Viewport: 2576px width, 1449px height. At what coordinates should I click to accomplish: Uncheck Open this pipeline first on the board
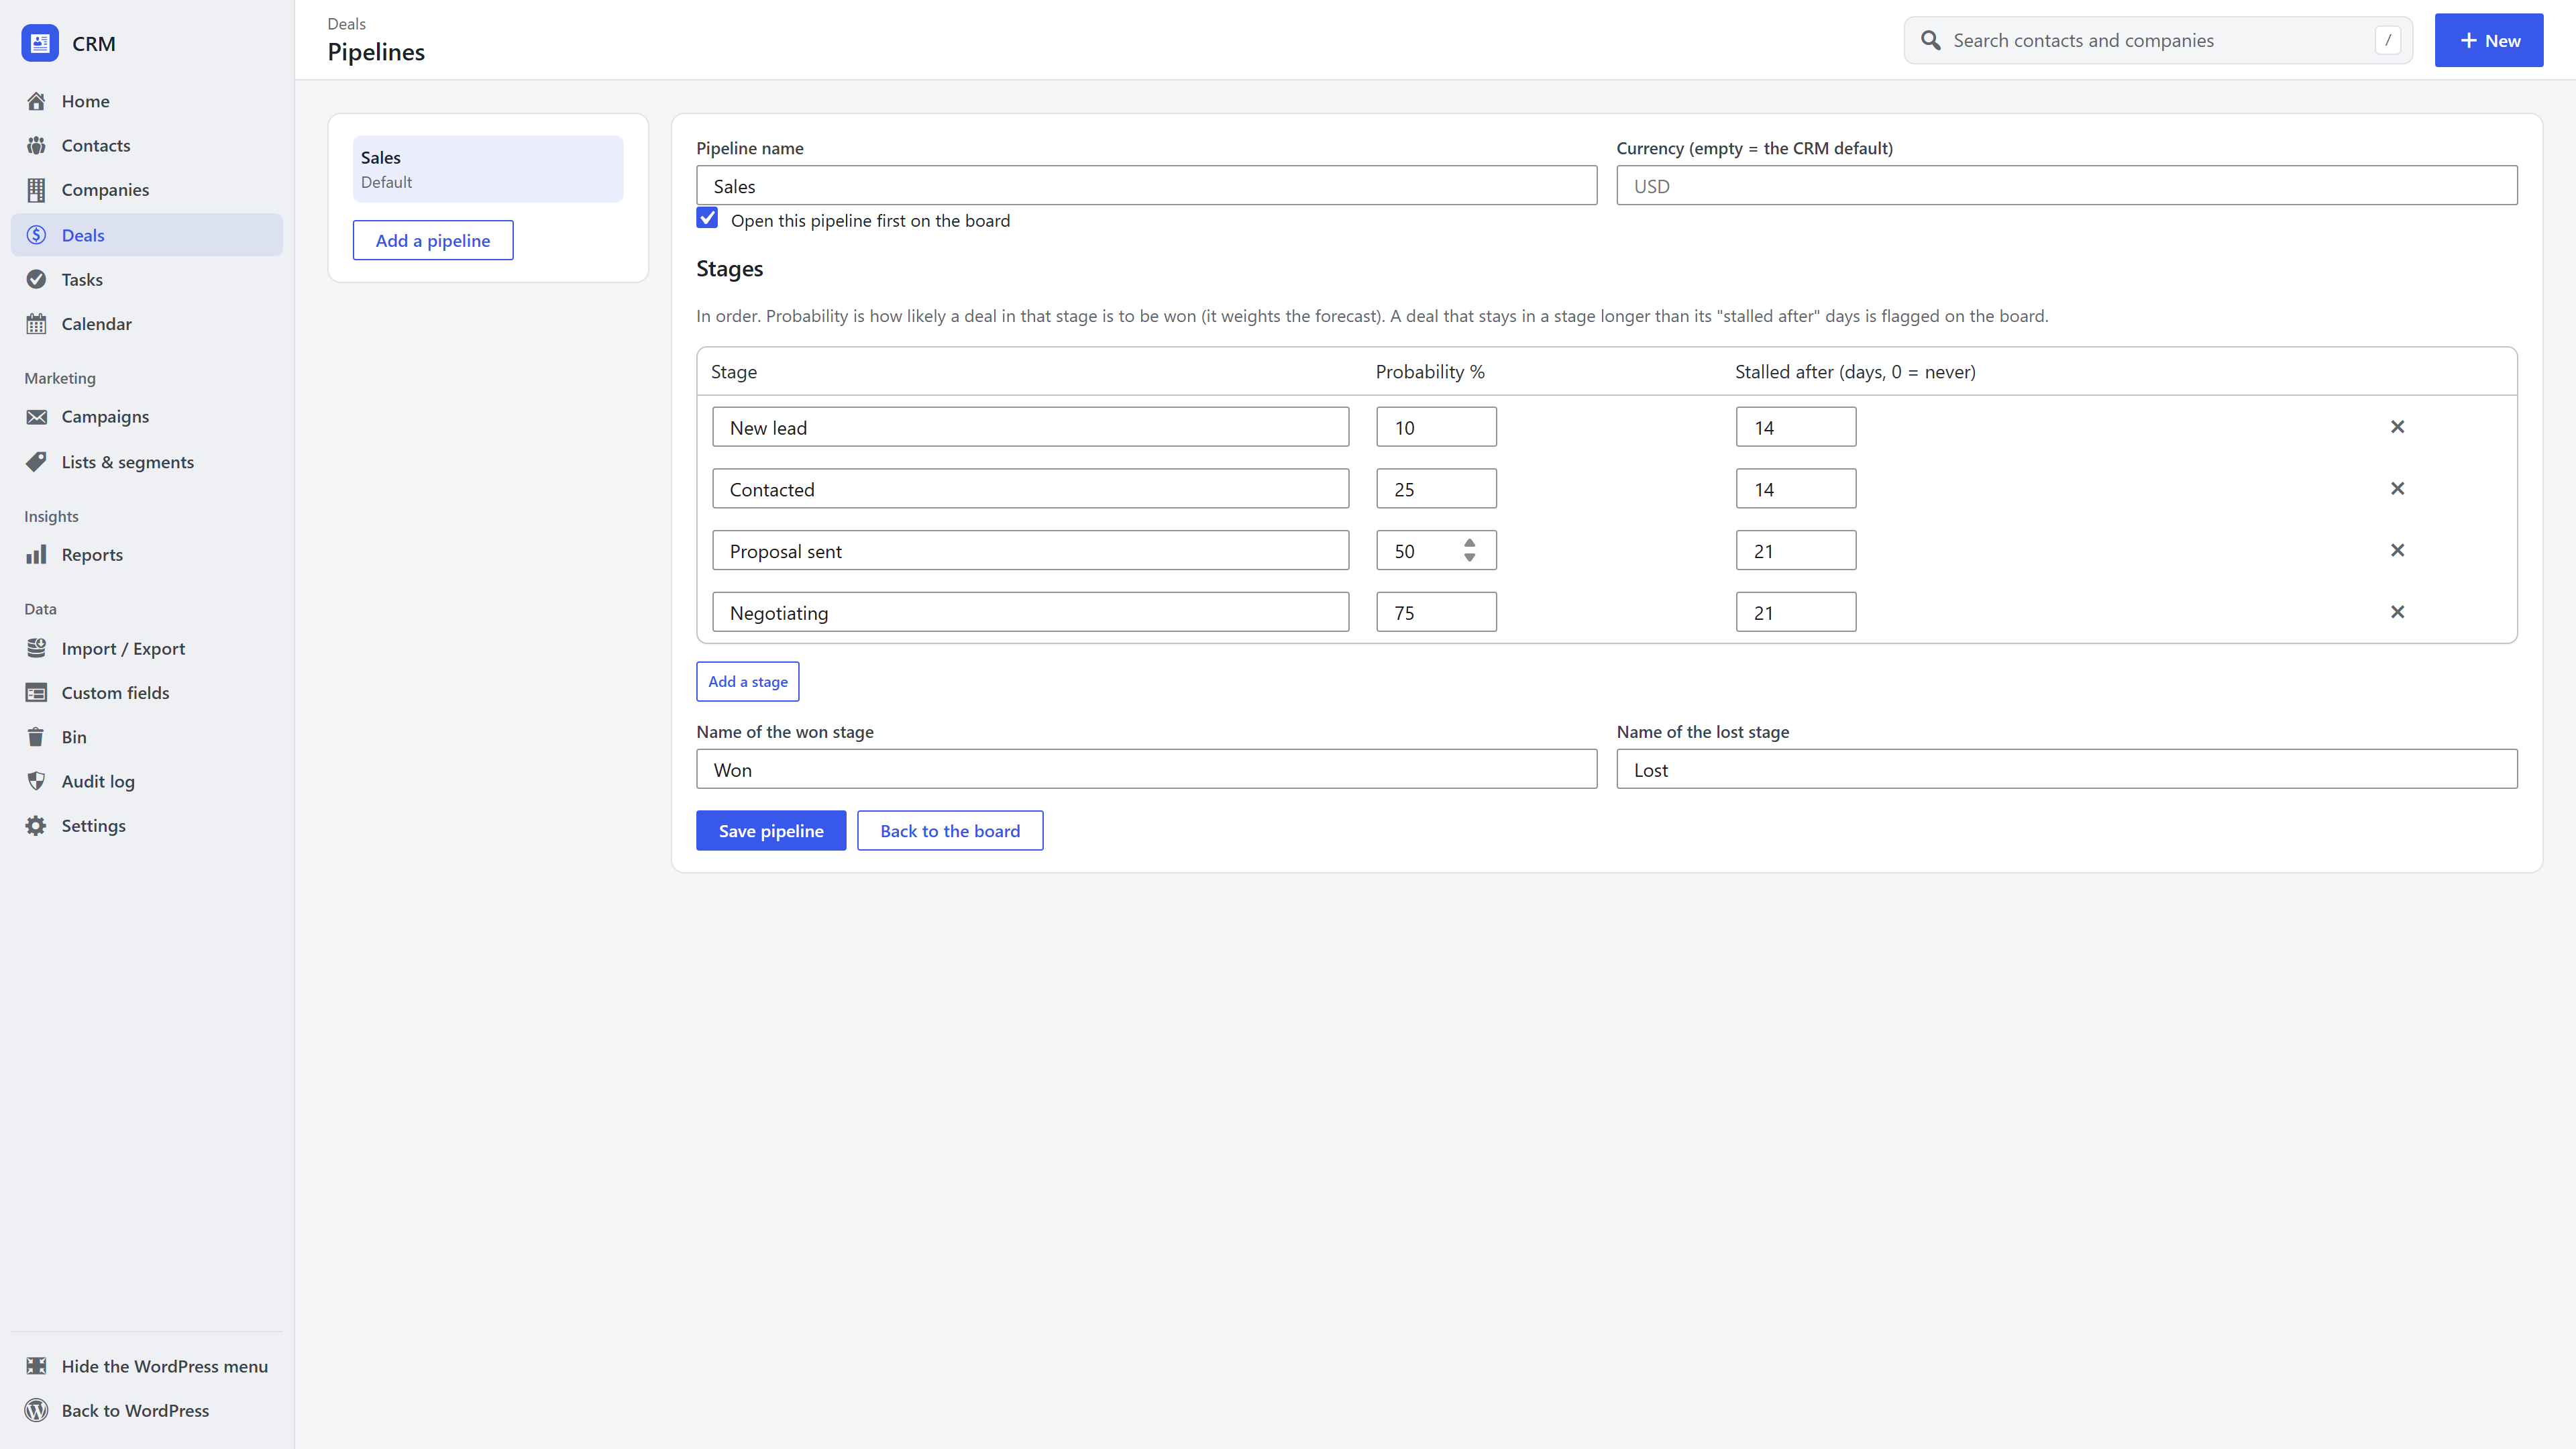(707, 218)
